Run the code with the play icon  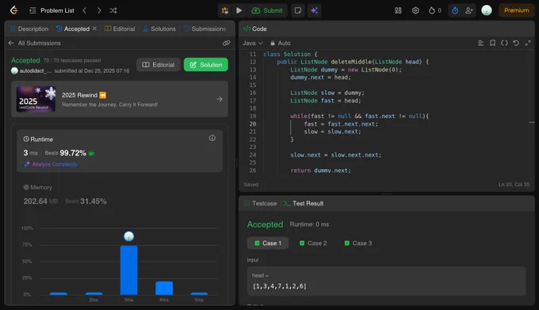click(x=239, y=10)
